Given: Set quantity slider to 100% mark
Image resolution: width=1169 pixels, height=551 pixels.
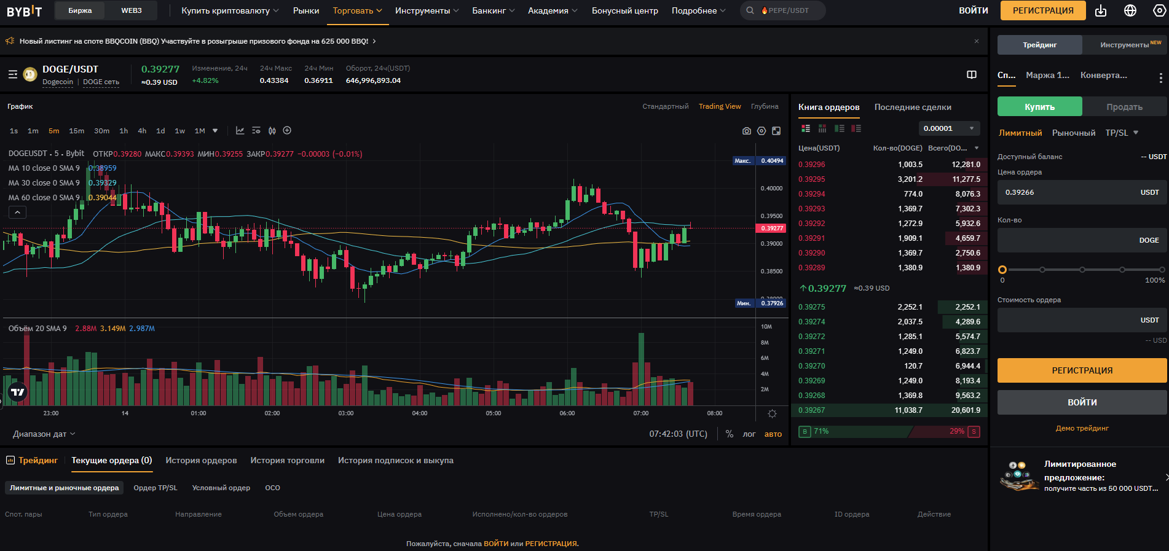Looking at the screenshot, I should [1162, 270].
